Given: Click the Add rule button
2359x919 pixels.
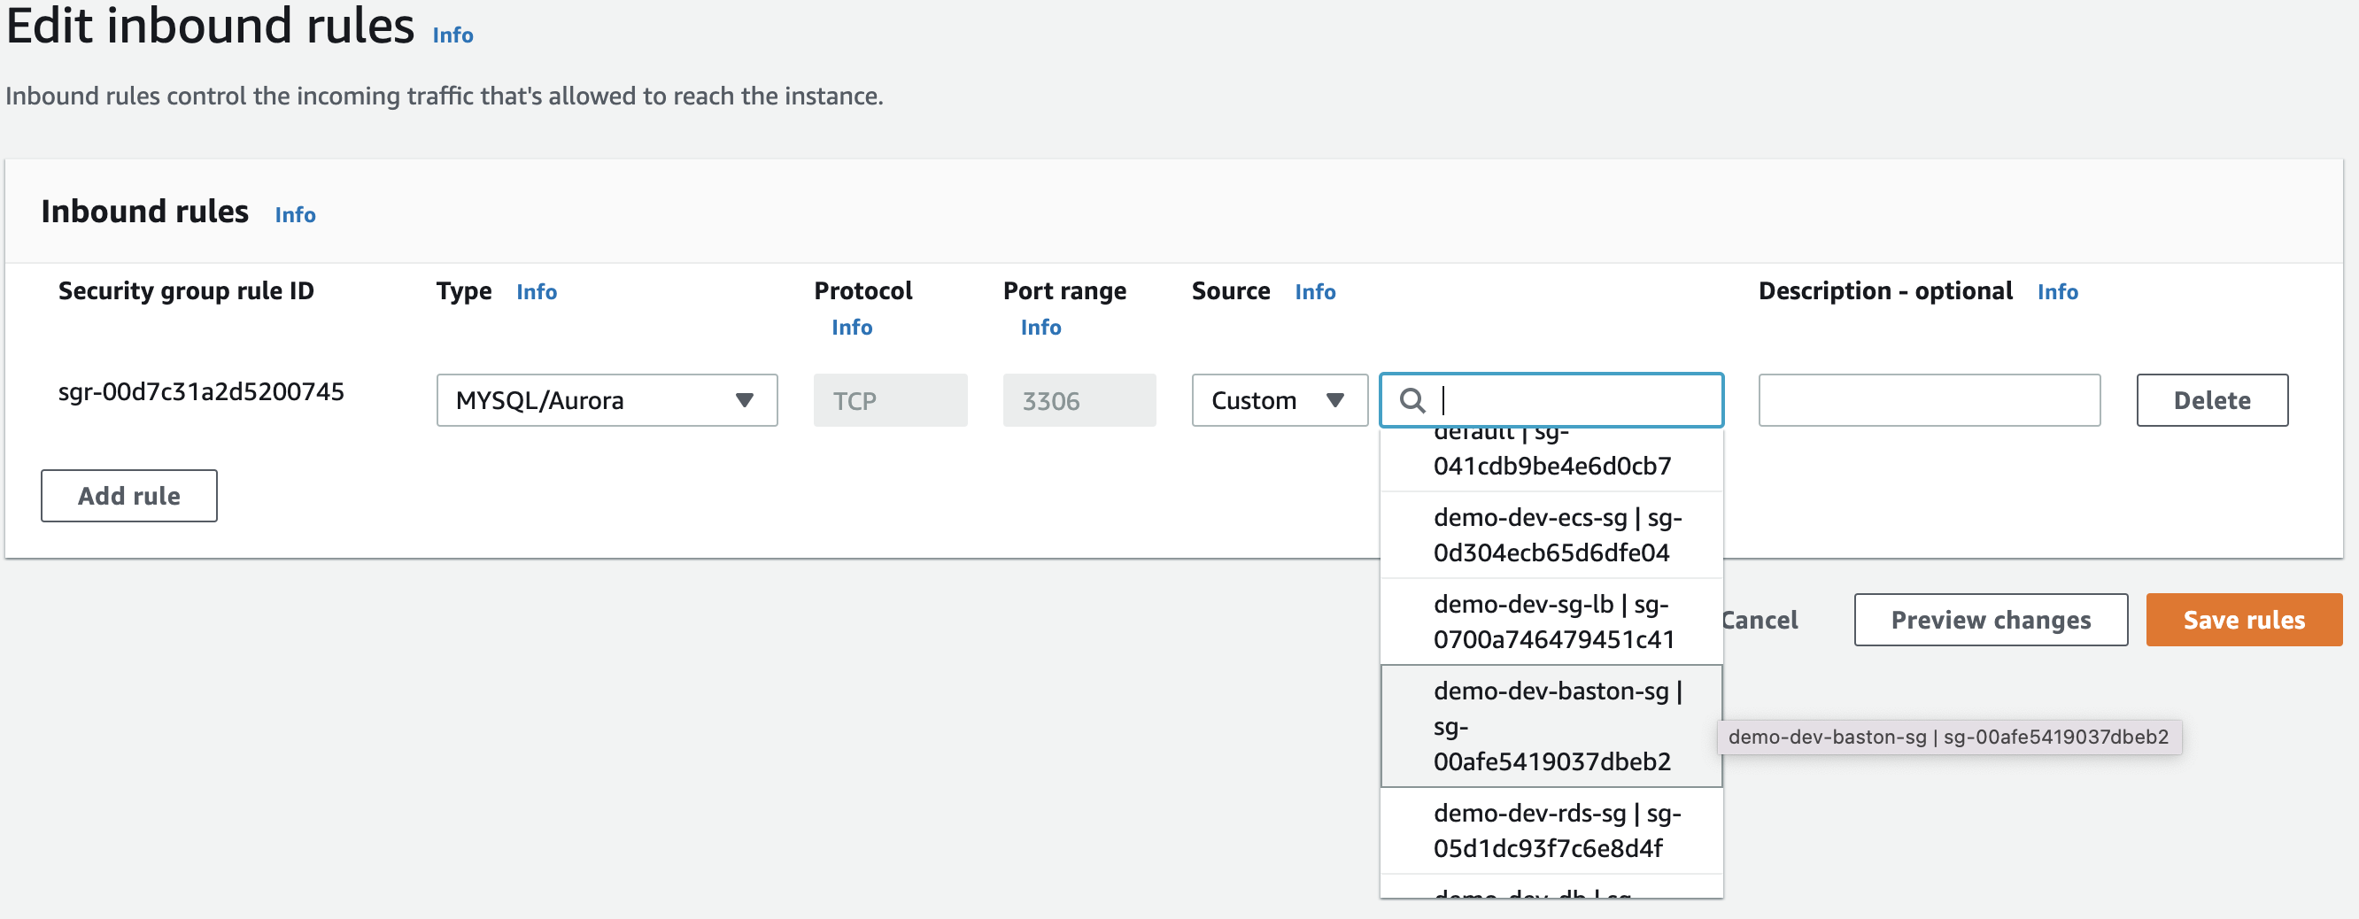Looking at the screenshot, I should click(129, 495).
